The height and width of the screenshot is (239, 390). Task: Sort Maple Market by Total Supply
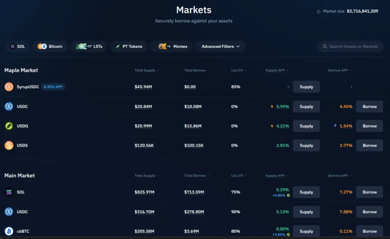pyautogui.click(x=147, y=70)
